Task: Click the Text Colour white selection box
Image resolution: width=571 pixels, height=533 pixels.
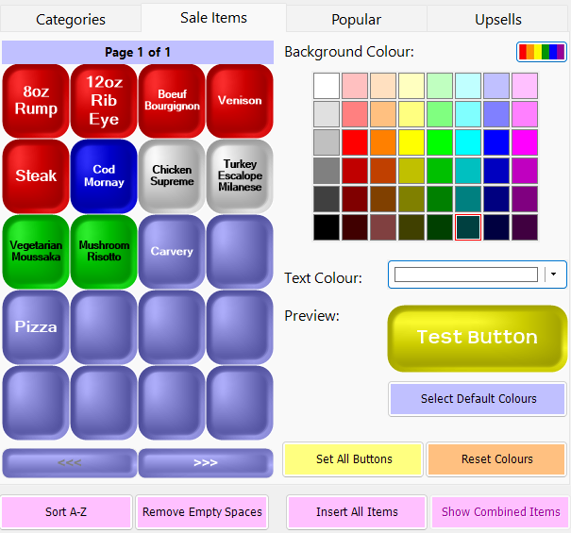Action: 465,275
